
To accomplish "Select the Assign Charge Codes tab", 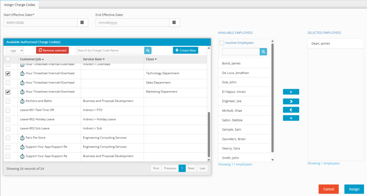I will pyautogui.click(x=20, y=5).
